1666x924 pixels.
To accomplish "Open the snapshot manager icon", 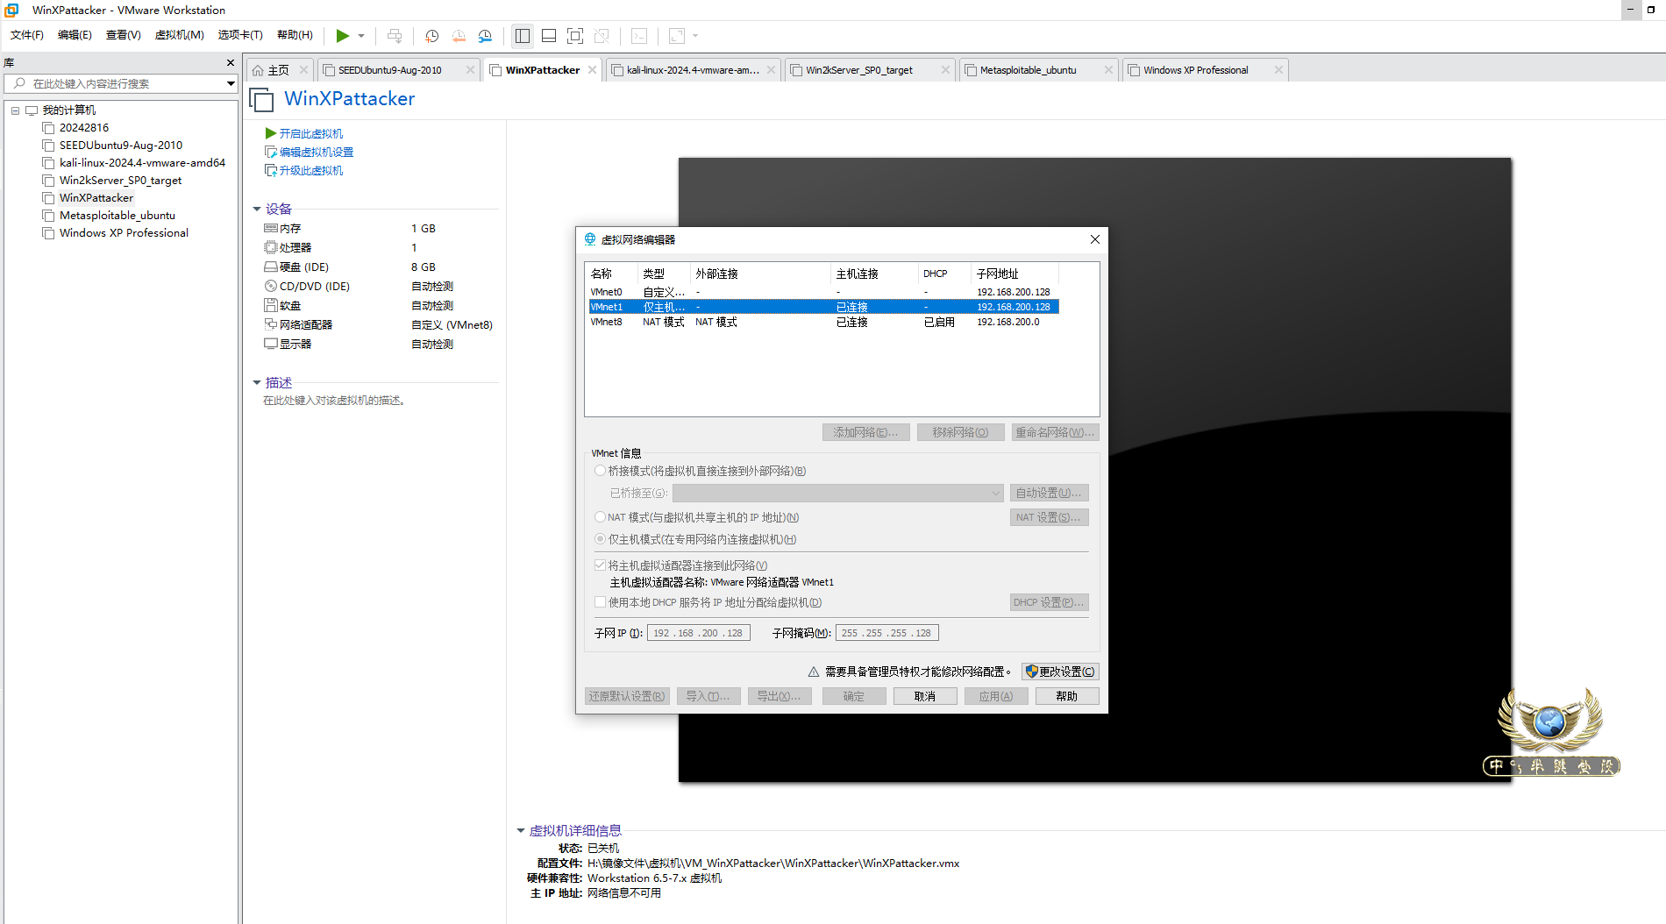I will coord(485,36).
